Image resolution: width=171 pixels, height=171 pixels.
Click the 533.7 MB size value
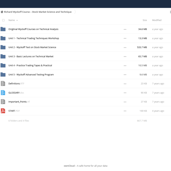click(142, 47)
